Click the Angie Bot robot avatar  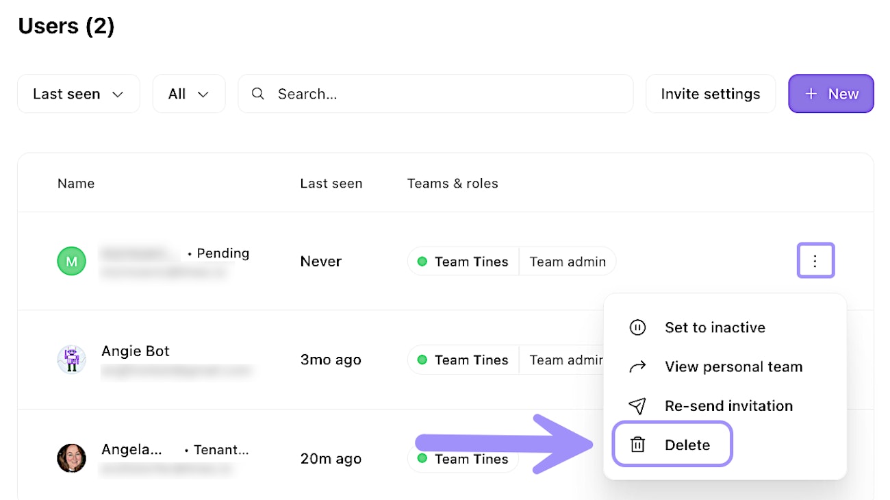pyautogui.click(x=71, y=360)
